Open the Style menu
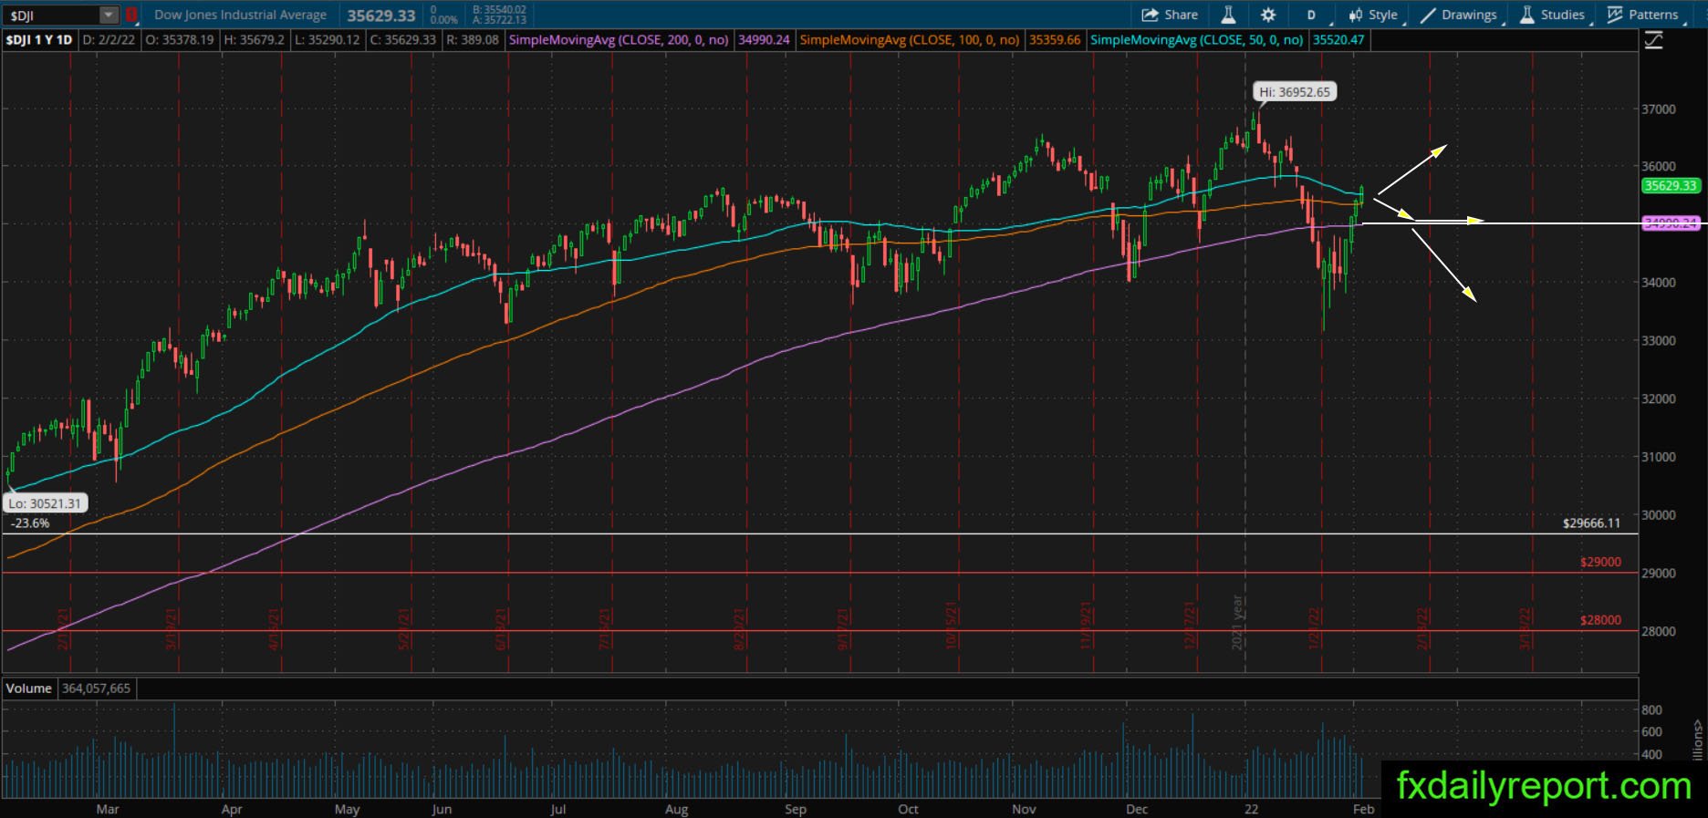1708x818 pixels. pyautogui.click(x=1373, y=15)
